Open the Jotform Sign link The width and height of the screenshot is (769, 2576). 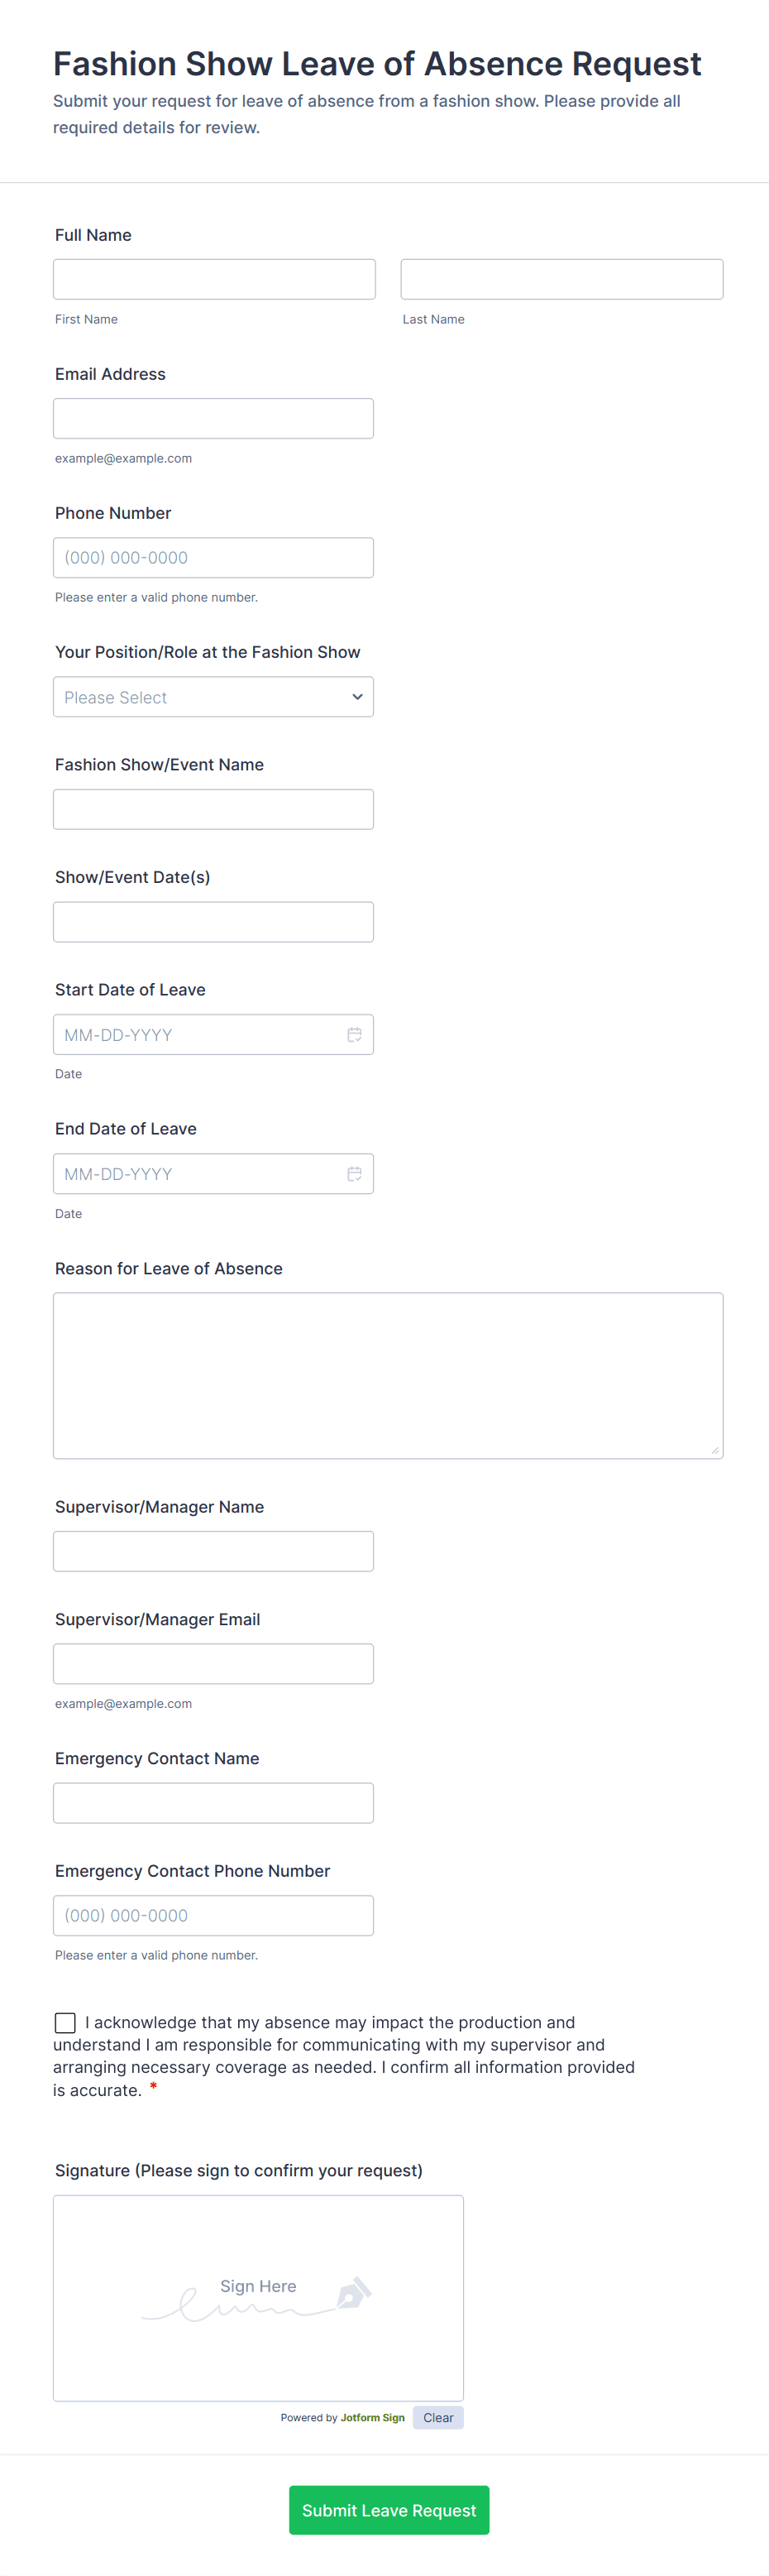[373, 2417]
